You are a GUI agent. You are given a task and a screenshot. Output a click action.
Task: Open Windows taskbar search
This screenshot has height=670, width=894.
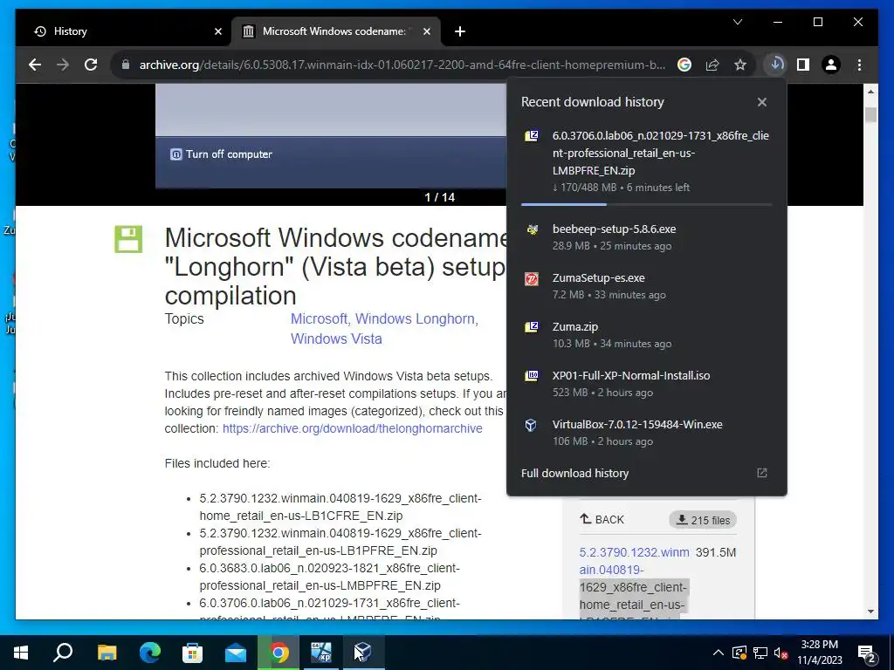coord(63,653)
